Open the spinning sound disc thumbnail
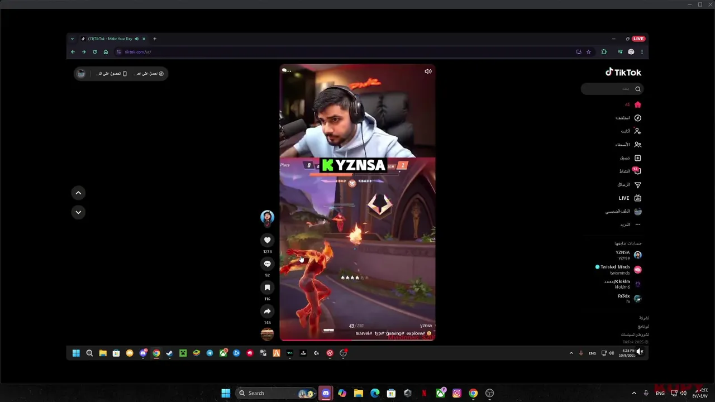715x402 pixels. (x=267, y=334)
